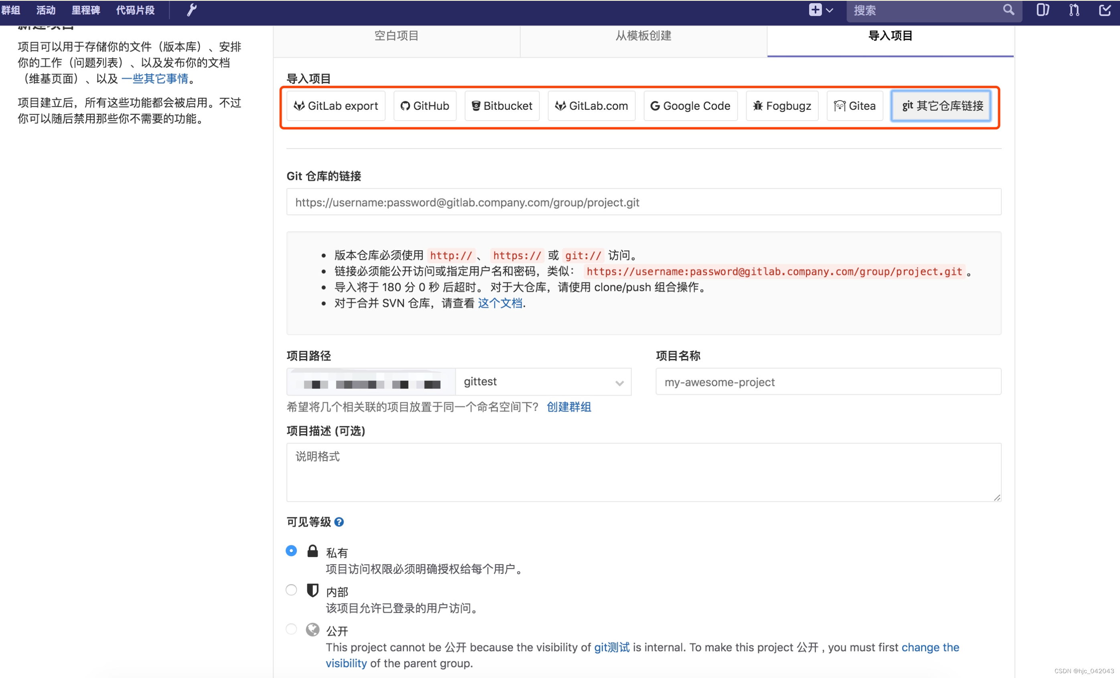Select the Internal visibility radio
Image resolution: width=1120 pixels, height=678 pixels.
[291, 590]
